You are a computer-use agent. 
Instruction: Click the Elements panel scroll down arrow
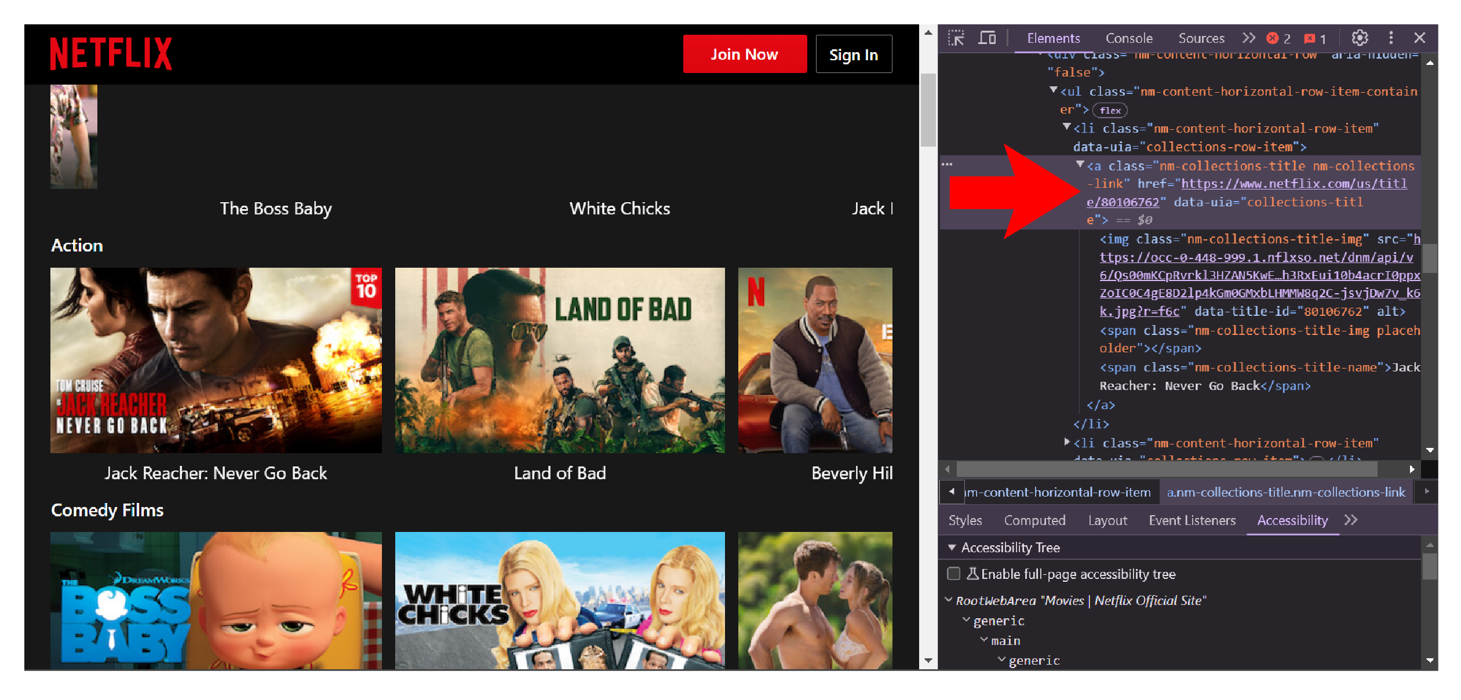pos(1430,450)
